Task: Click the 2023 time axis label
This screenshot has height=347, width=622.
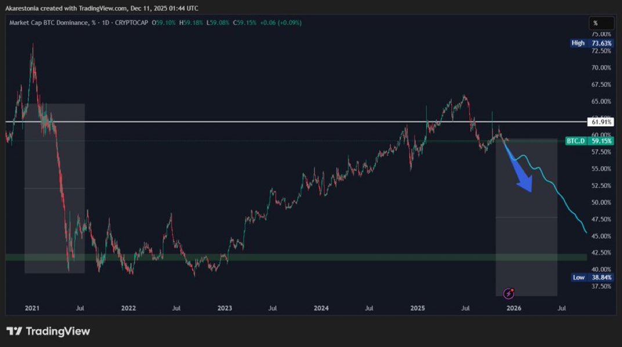Action: pos(225,308)
